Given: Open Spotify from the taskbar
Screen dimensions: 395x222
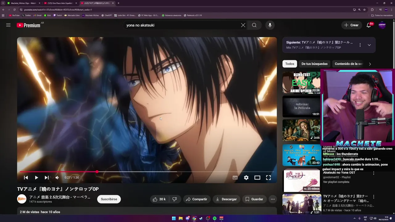Looking at the screenshot, I should point(214,218).
